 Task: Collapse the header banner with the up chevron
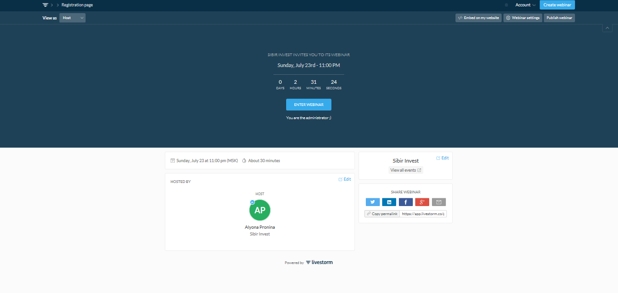pyautogui.click(x=607, y=28)
